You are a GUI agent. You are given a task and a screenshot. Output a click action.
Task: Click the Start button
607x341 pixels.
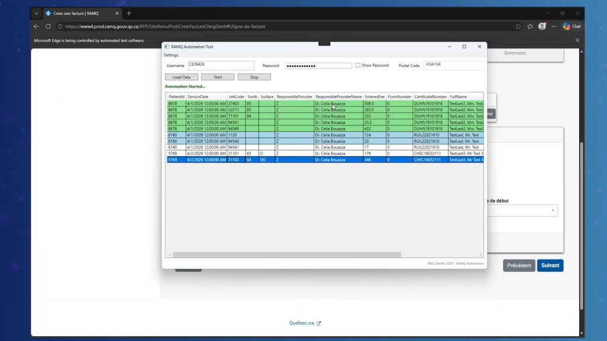click(218, 77)
